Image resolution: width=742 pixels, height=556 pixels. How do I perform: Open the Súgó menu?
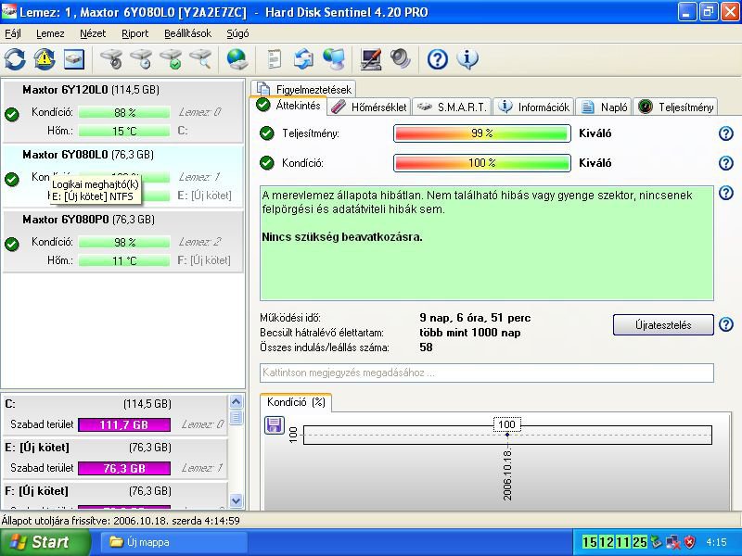(237, 33)
